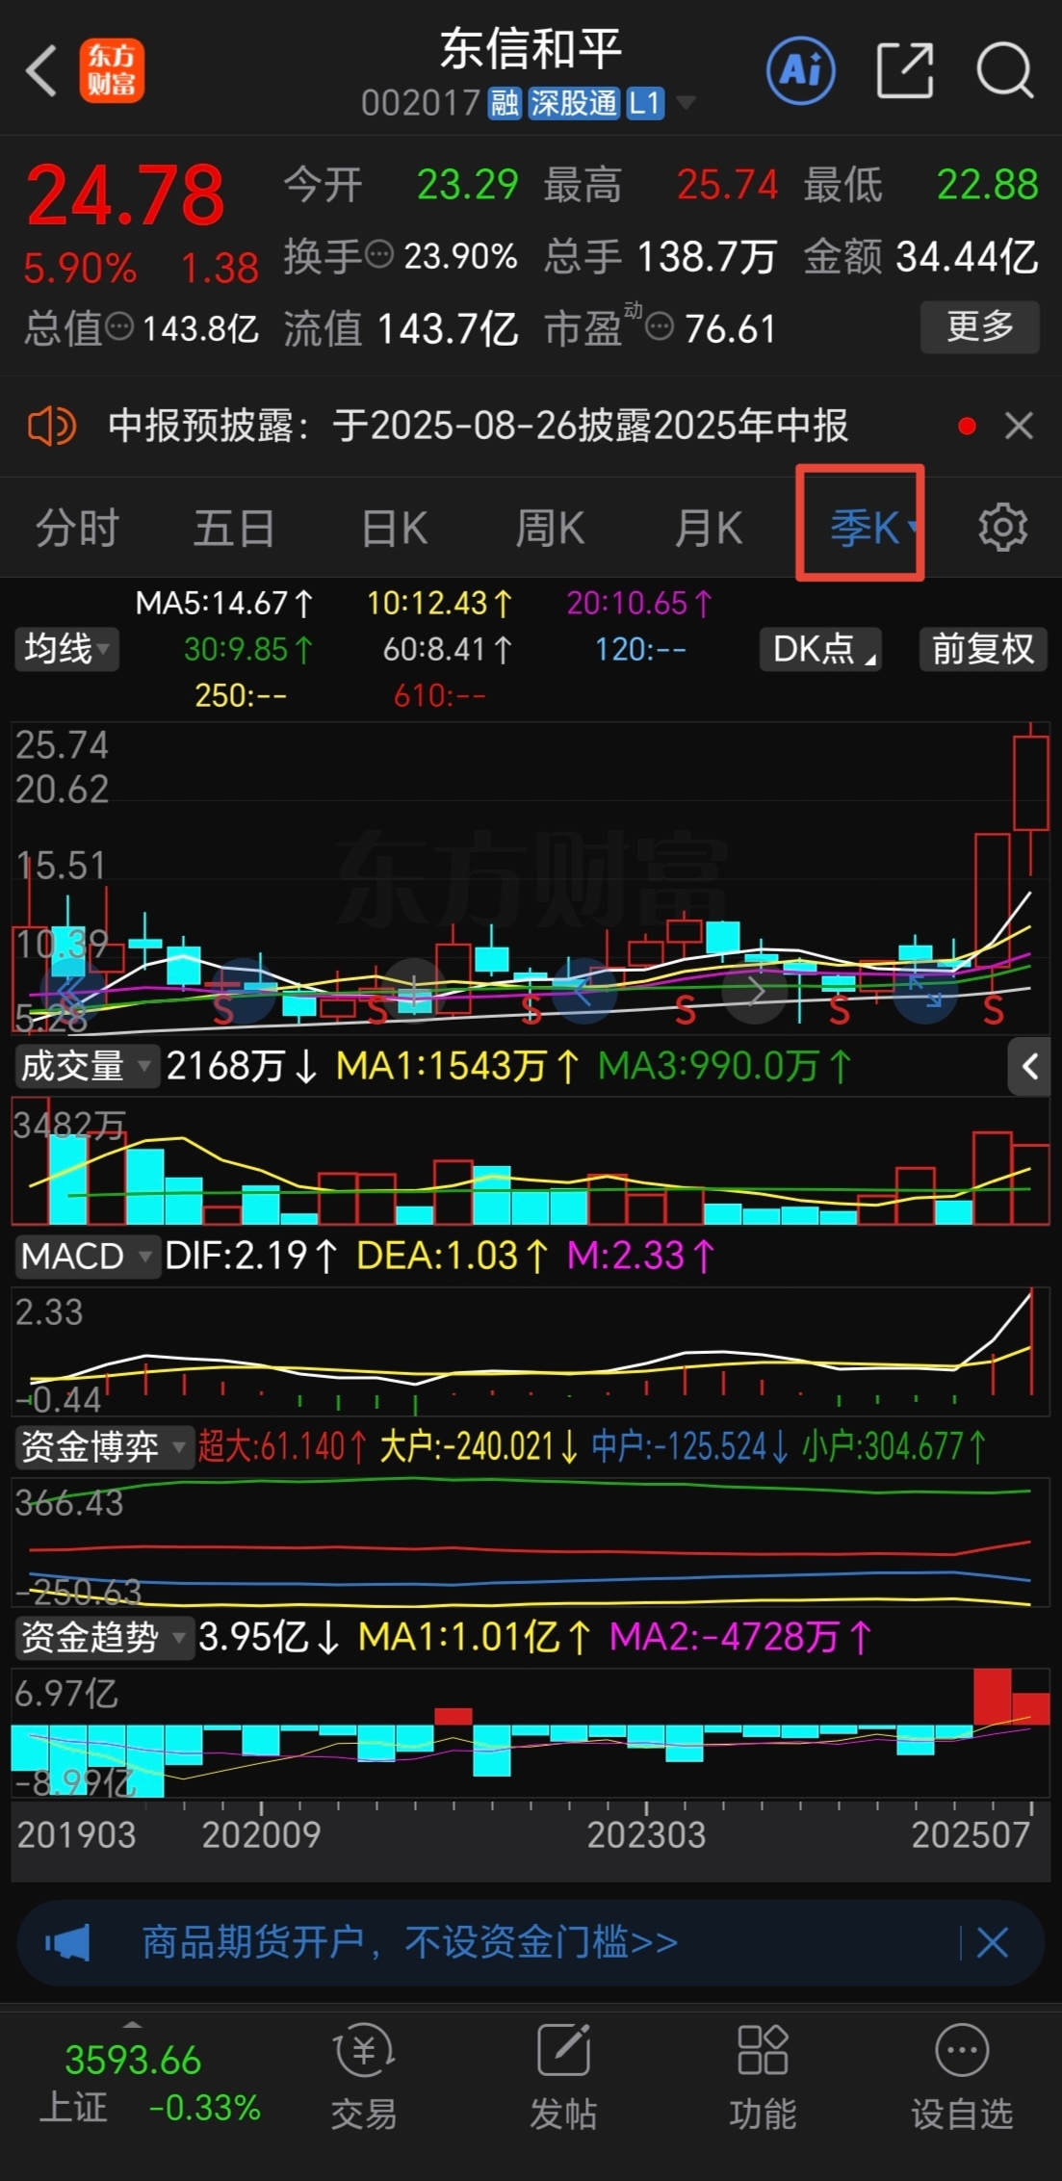
Task: Open the 均线 indicator dropdown
Action: pos(65,649)
